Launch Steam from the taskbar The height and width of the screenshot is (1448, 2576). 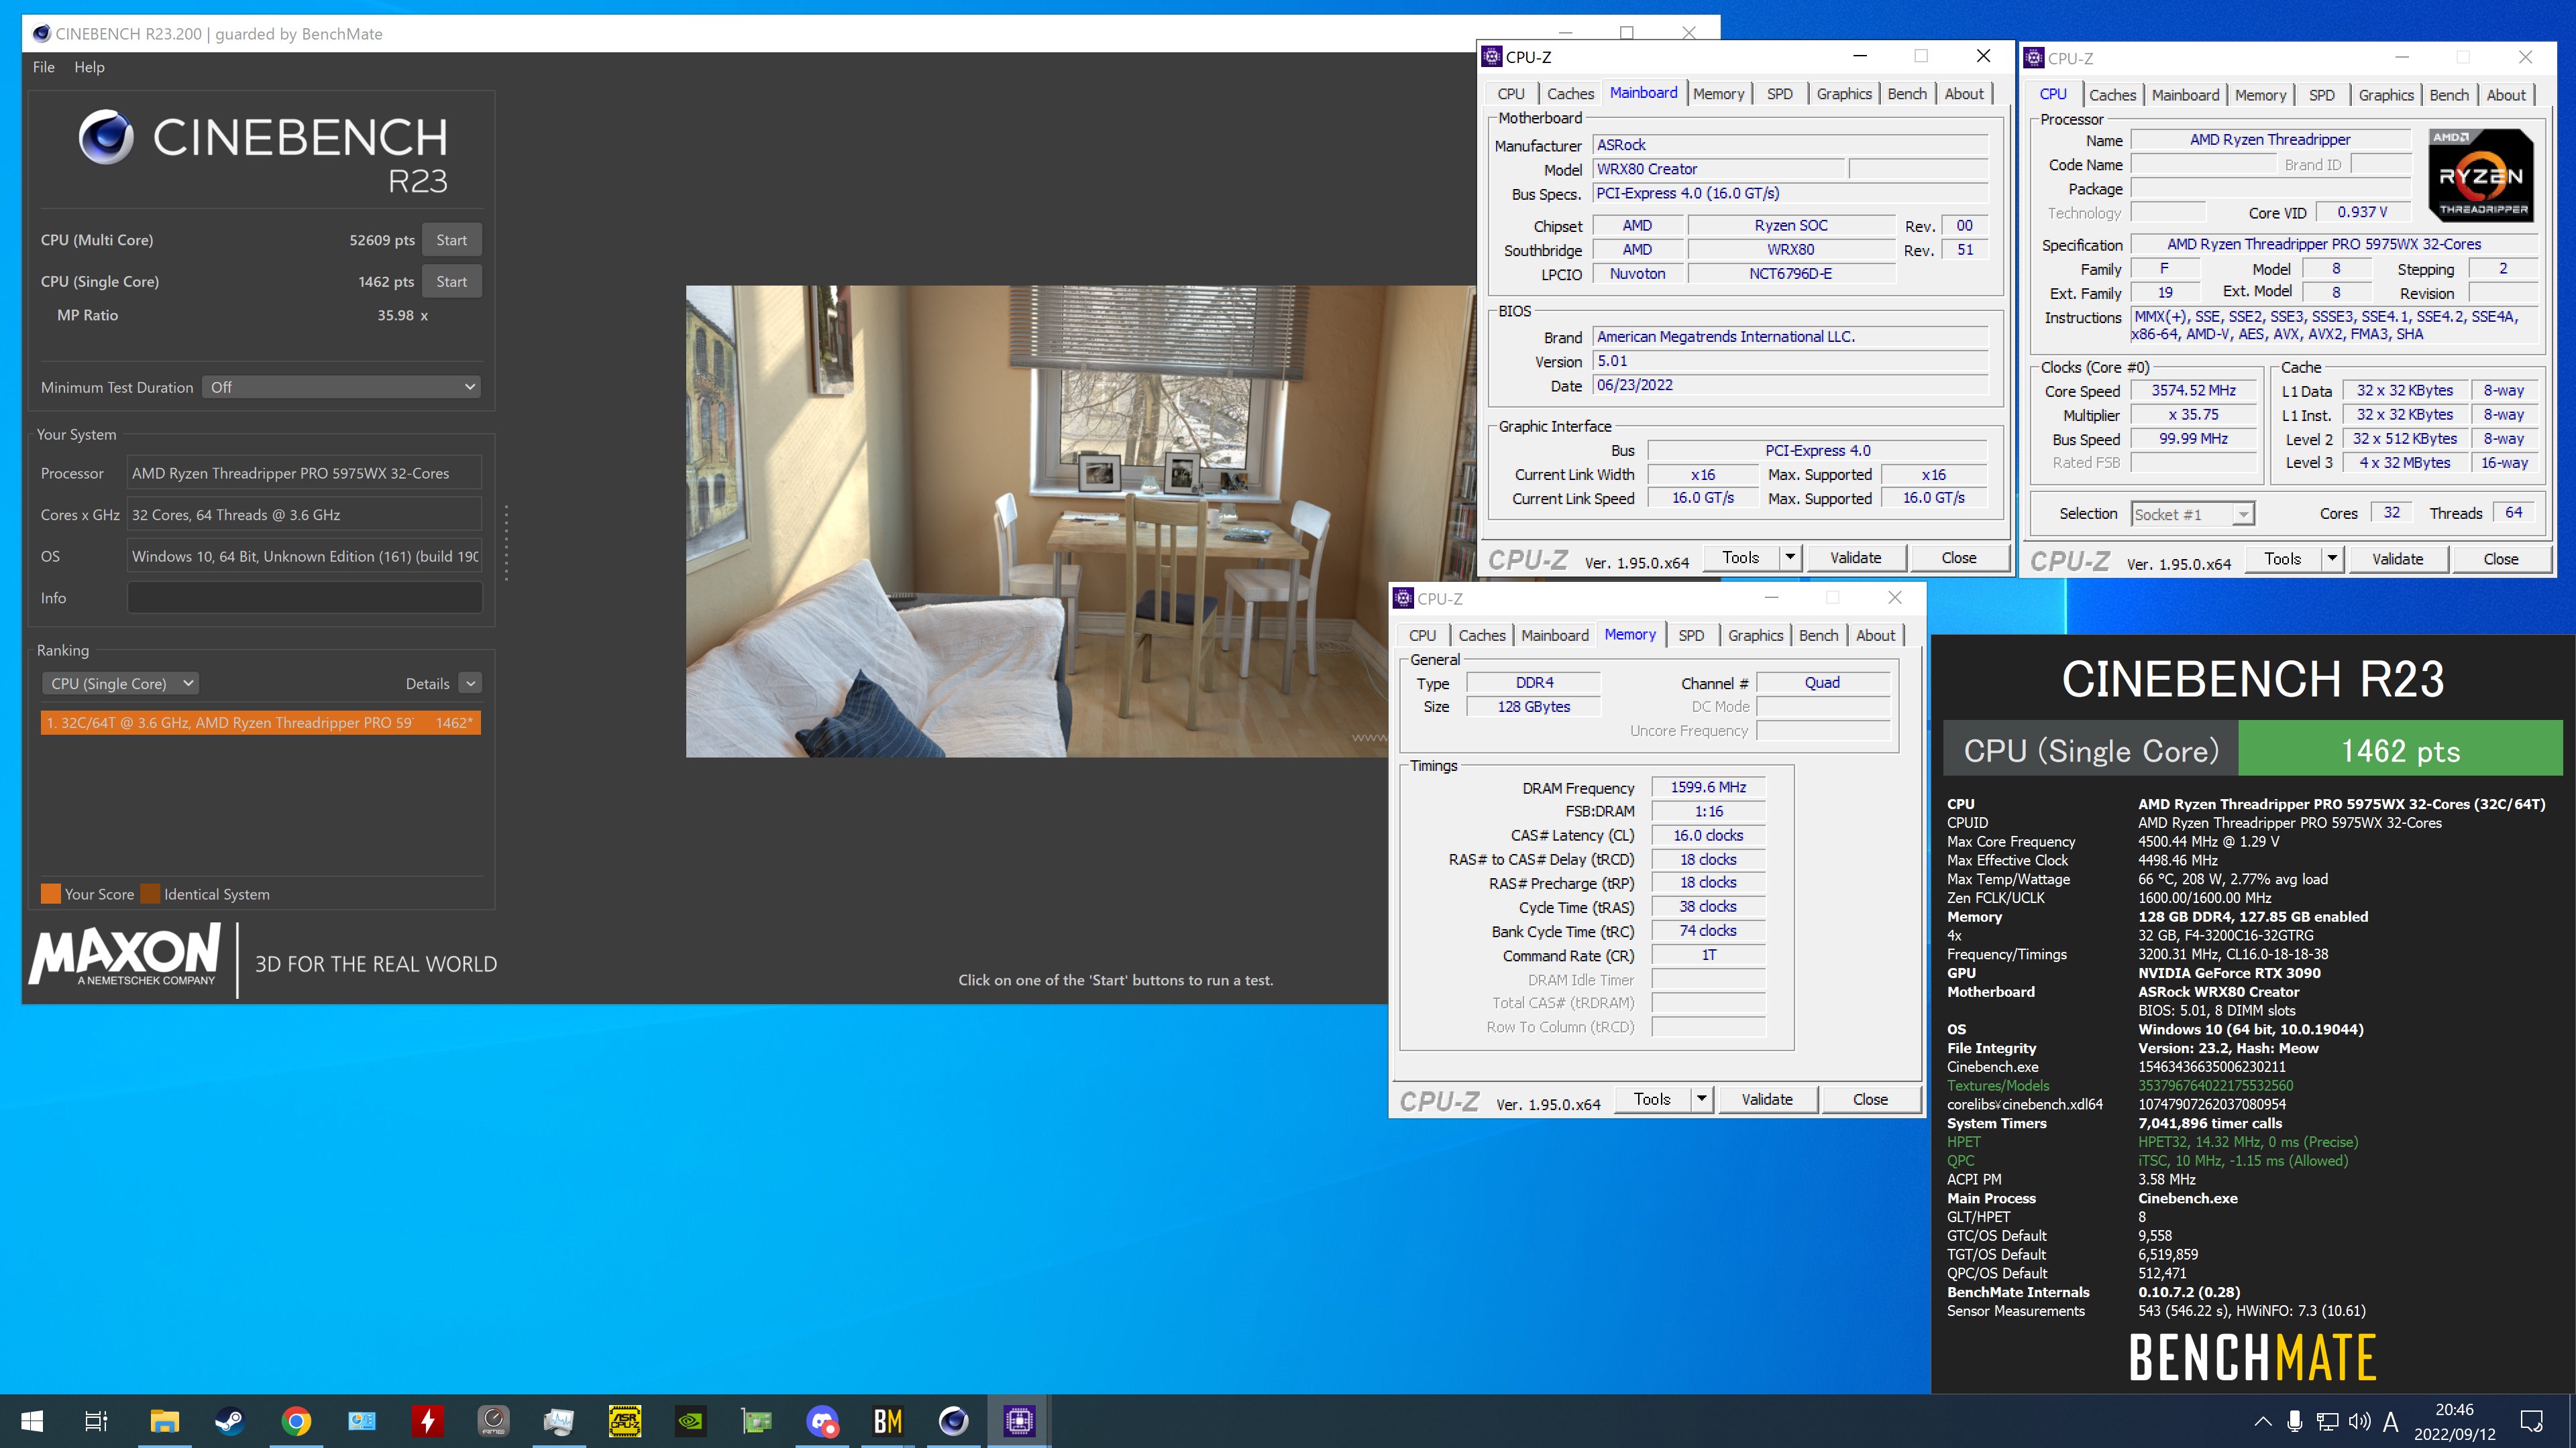pos(230,1420)
